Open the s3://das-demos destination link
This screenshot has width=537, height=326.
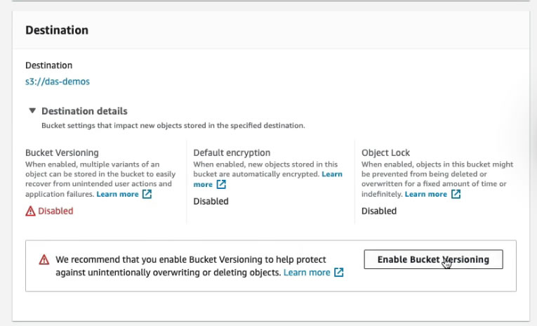coord(58,81)
